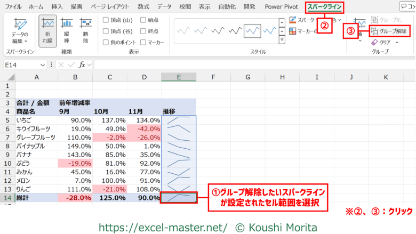
Task: Switch to the Power Pivot tab
Action: click(x=281, y=7)
